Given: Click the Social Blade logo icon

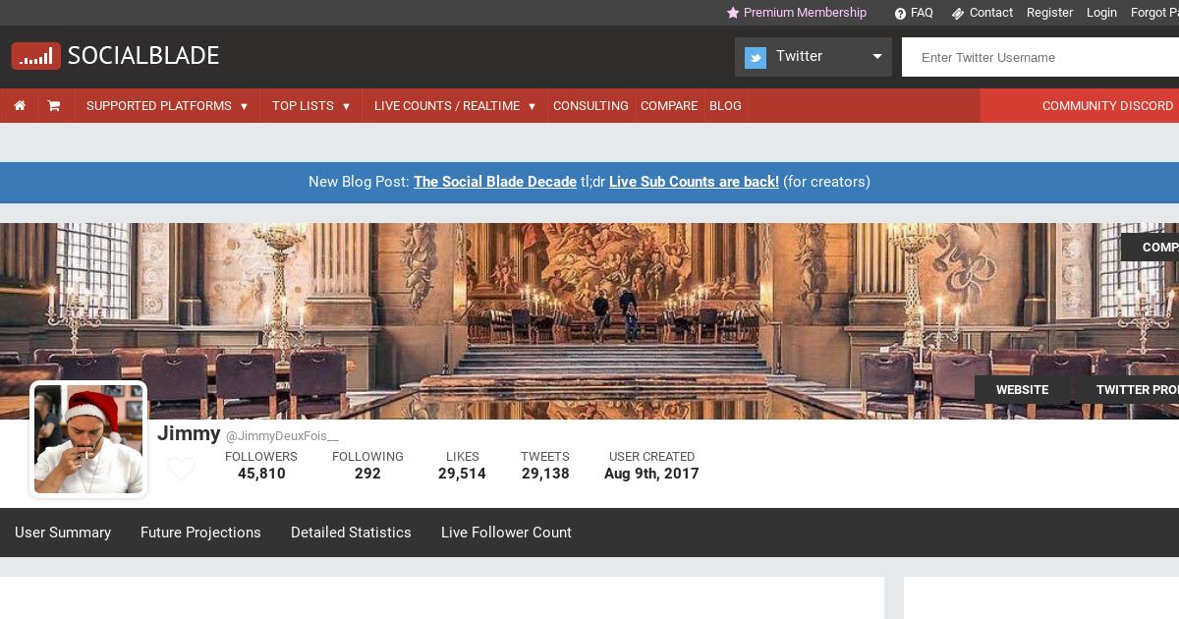Looking at the screenshot, I should click(36, 56).
